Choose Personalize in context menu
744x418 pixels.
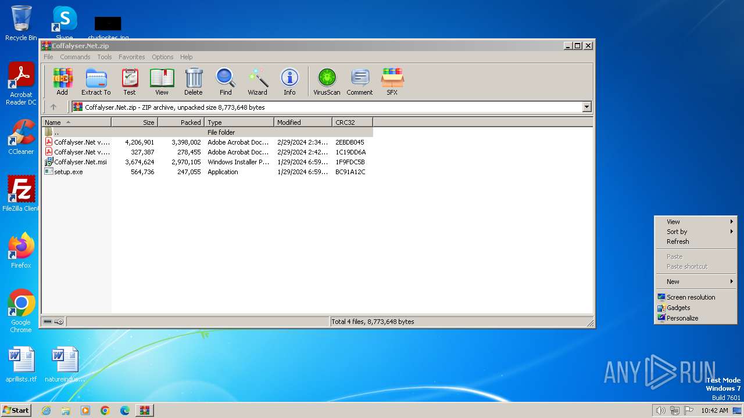[696, 318]
